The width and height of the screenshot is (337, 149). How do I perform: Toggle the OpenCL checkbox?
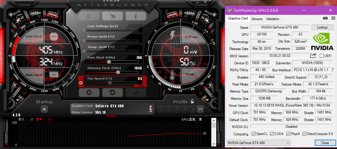253,134
